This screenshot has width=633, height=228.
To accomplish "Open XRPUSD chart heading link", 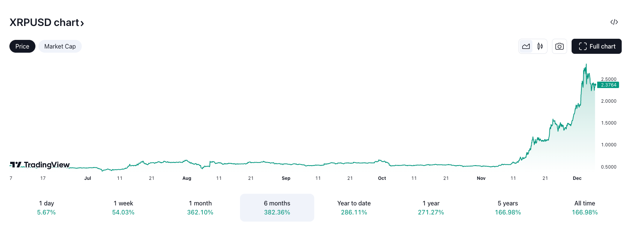I will coord(44,23).
